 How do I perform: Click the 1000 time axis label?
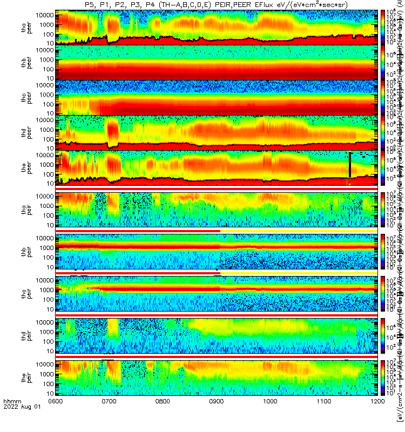(x=270, y=401)
